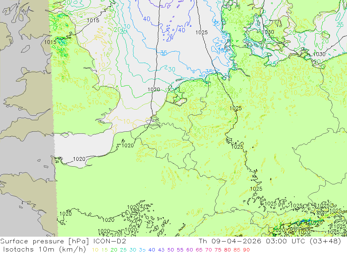Select the blue '40' value in the bottom legend
This screenshot has height=254, width=347.
pos(152,250)
